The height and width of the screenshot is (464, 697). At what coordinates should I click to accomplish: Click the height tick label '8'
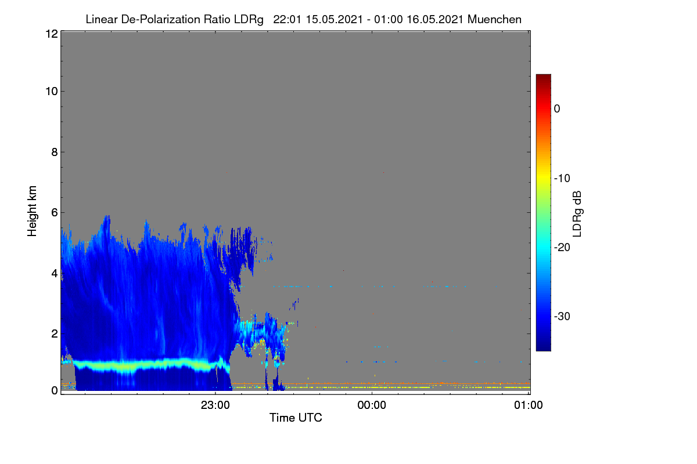54,152
